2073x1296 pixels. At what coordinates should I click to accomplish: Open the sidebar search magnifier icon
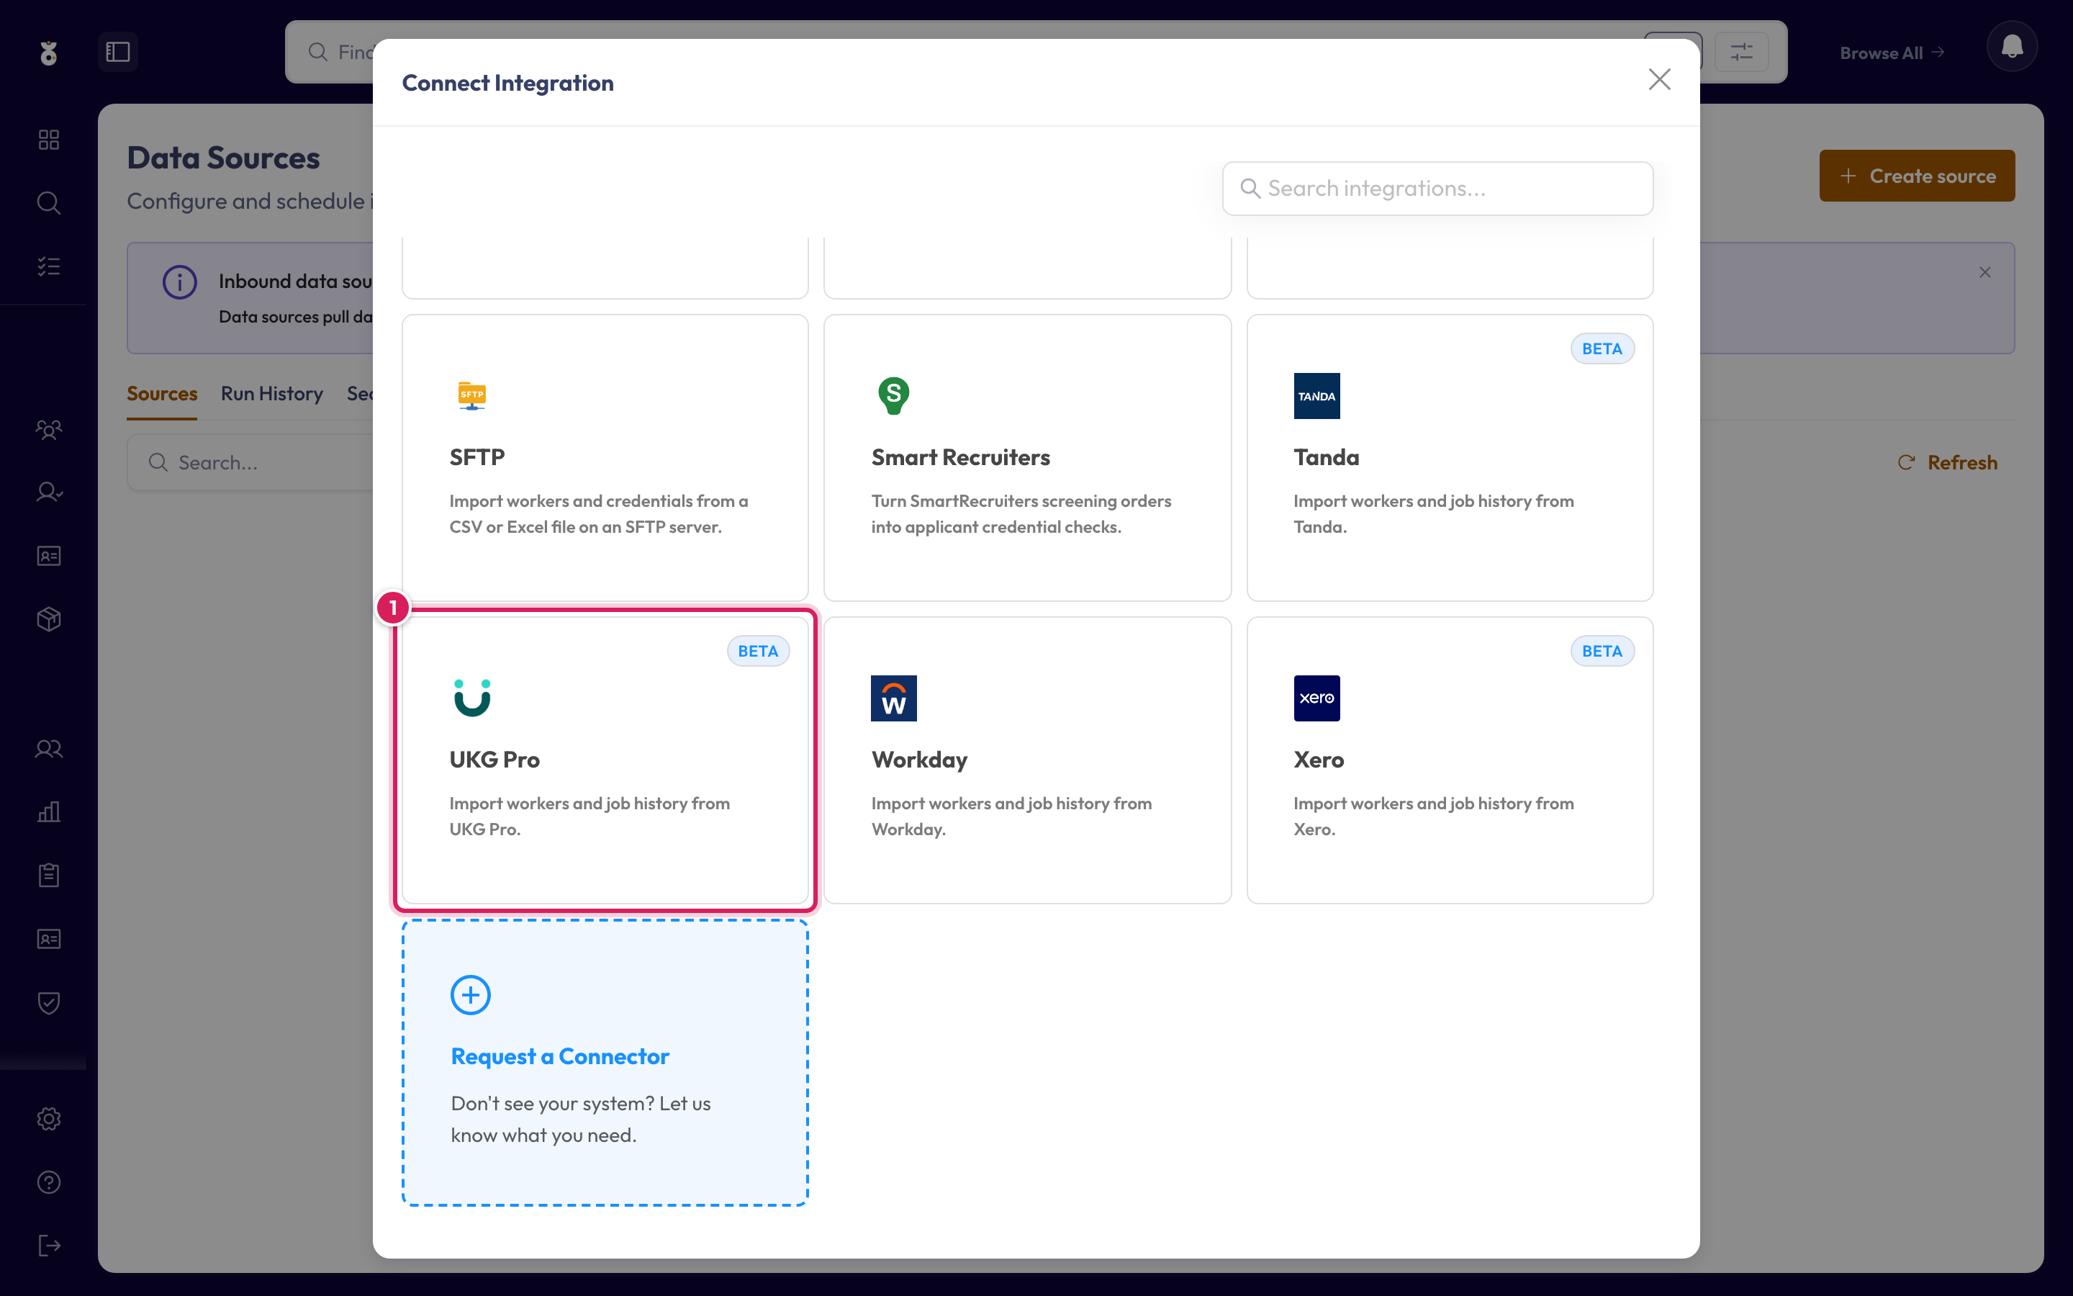tap(49, 203)
